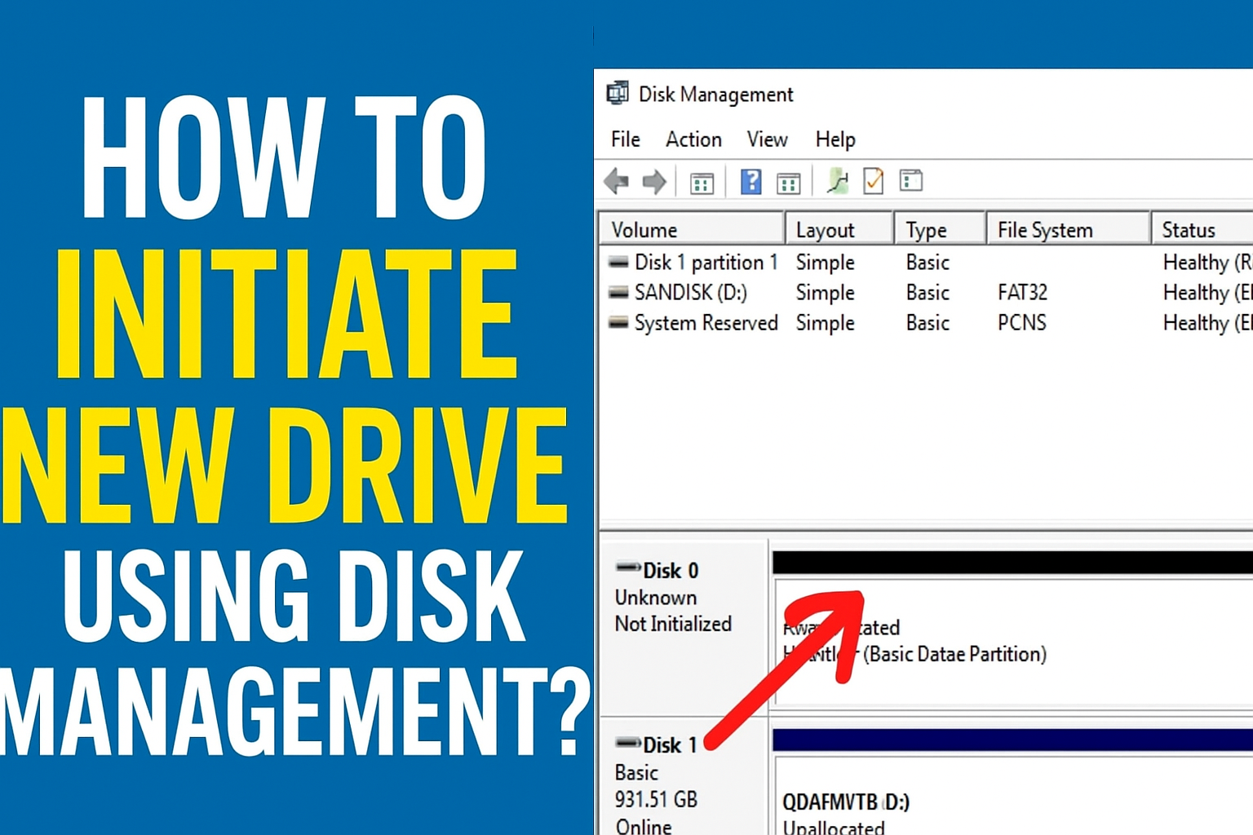This screenshot has height=835, width=1253.
Task: Click the Show/Hide Console Tree toolbar icon
Action: pyautogui.click(x=702, y=181)
